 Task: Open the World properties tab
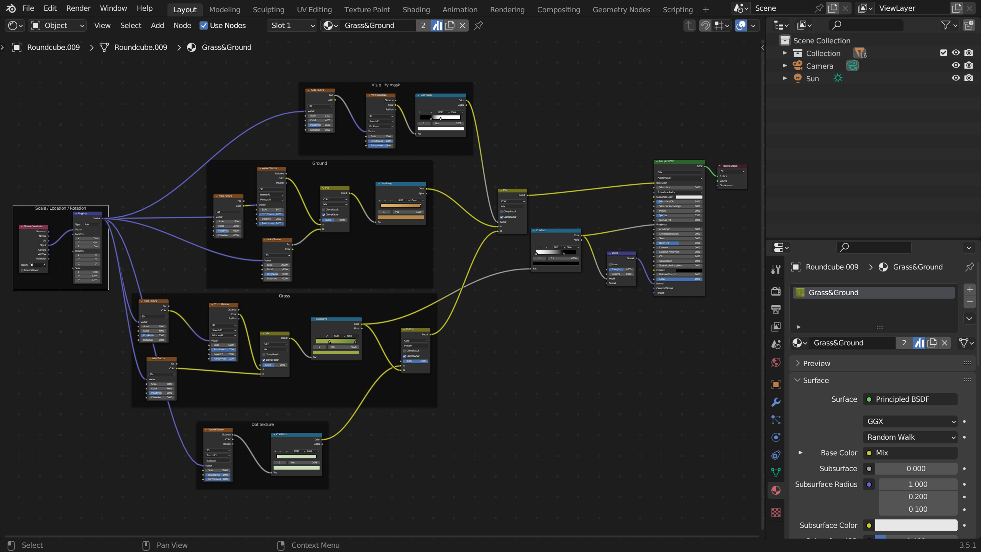(776, 362)
